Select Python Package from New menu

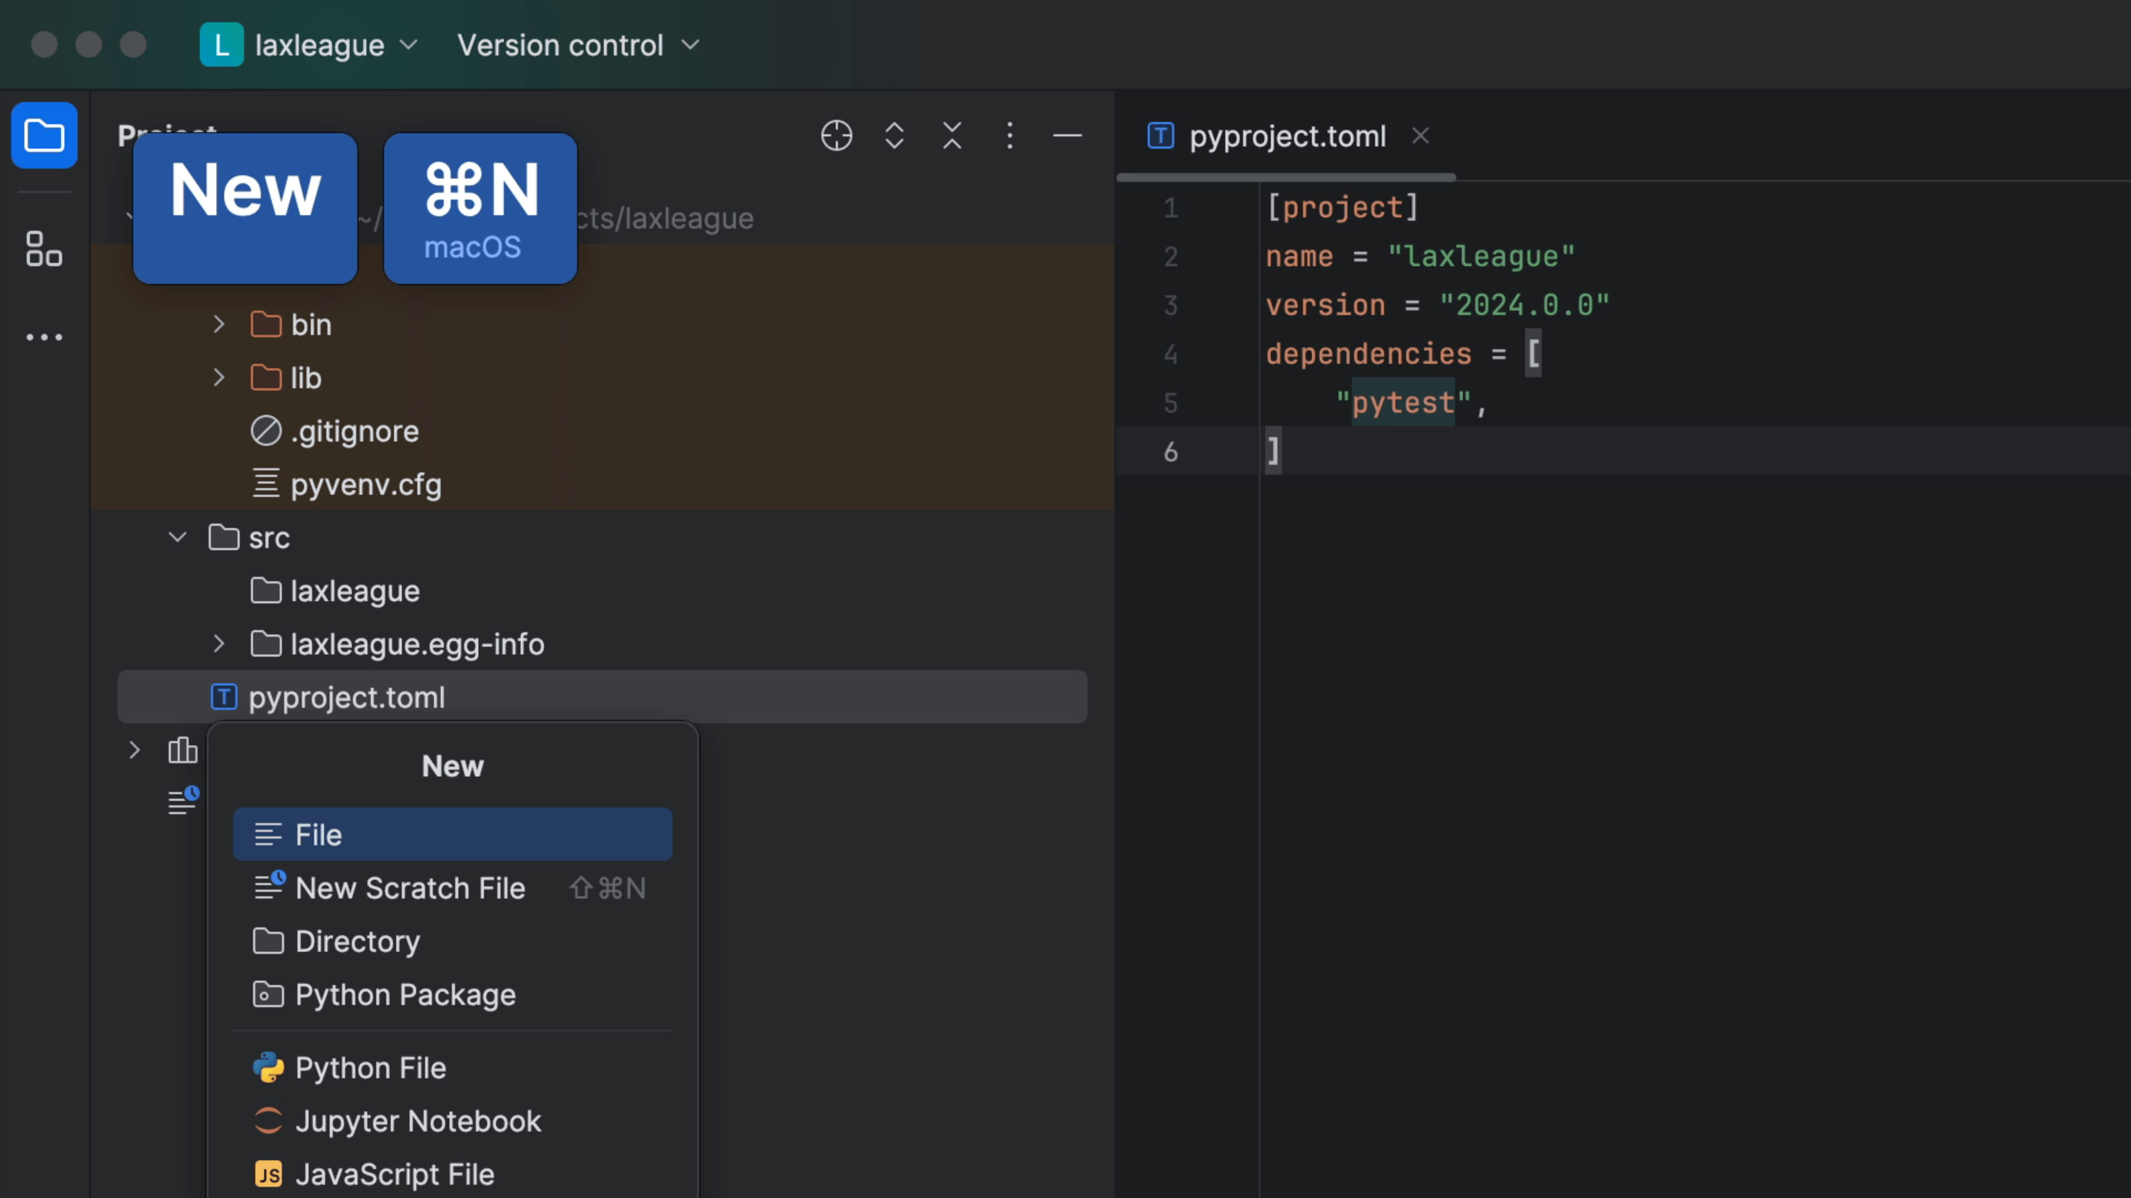(x=406, y=993)
